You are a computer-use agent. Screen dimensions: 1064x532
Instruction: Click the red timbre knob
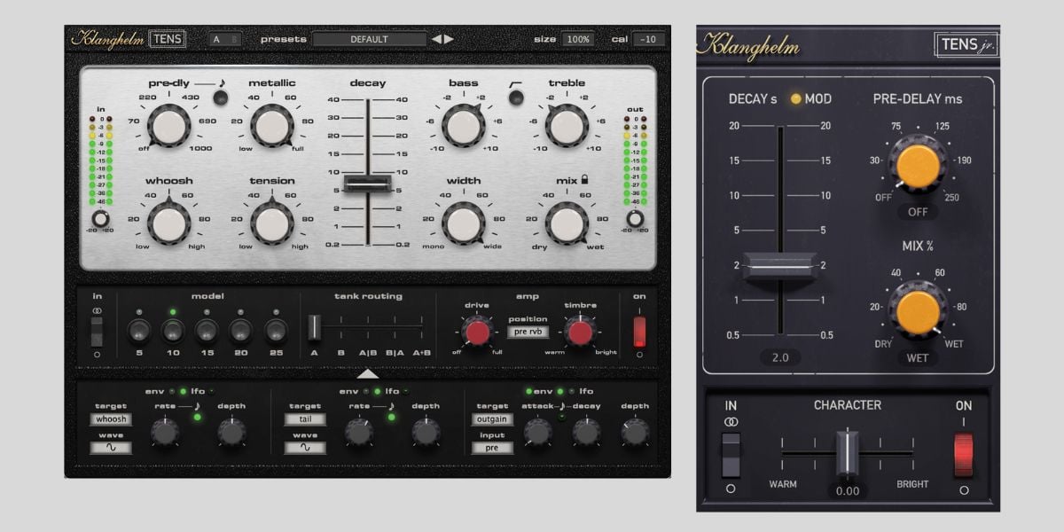[580, 332]
